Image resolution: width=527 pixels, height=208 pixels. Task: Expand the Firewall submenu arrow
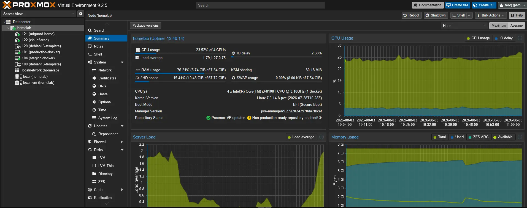coord(122,142)
